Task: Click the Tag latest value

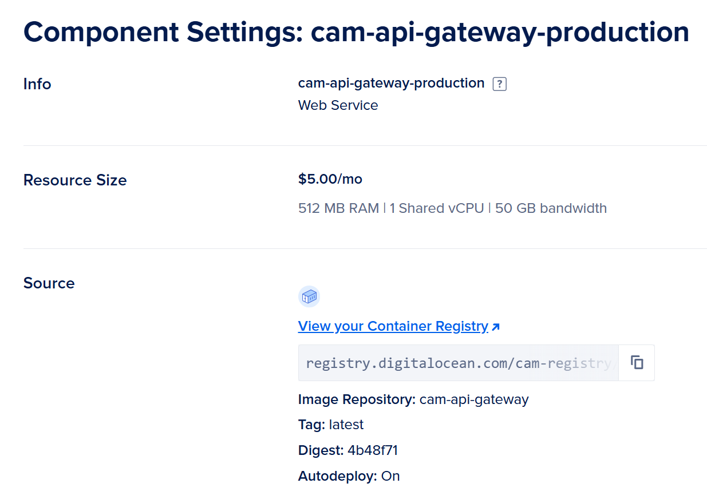Action: click(346, 425)
